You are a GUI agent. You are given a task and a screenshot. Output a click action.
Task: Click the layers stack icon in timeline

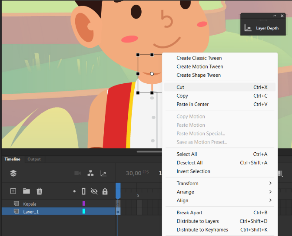(13, 174)
